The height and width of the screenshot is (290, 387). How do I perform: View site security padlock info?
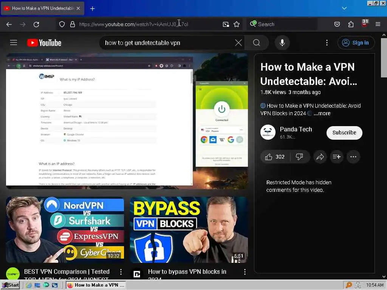point(72,24)
